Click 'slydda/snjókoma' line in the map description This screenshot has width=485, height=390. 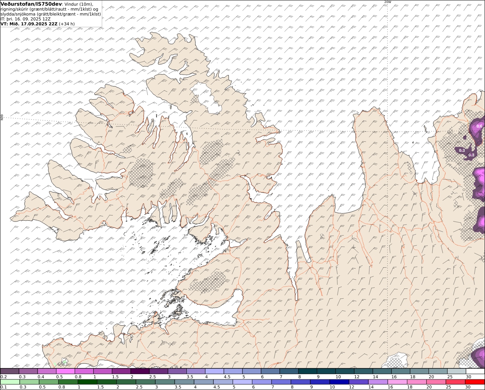51,14
